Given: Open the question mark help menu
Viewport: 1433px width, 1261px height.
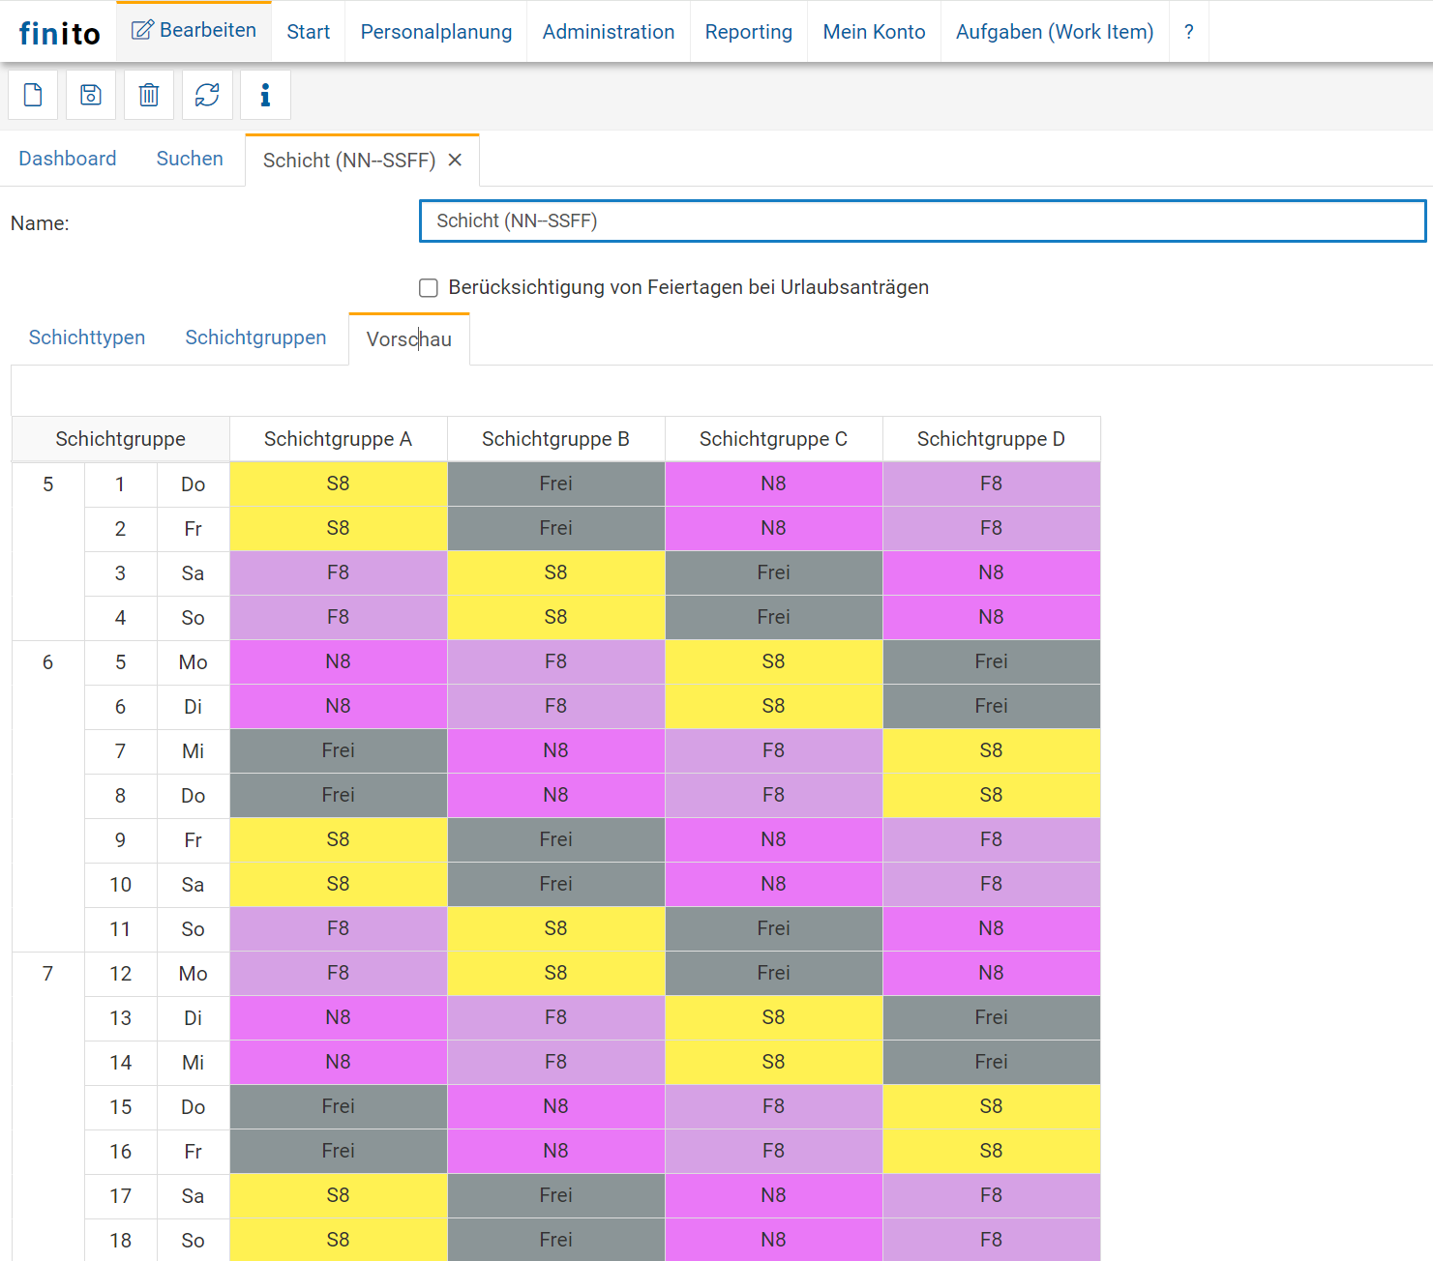Looking at the screenshot, I should [x=1189, y=32].
